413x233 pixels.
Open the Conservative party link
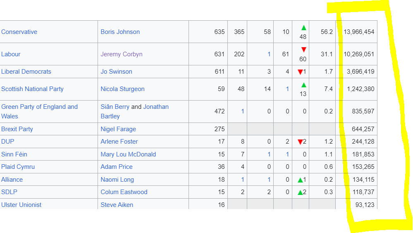point(19,32)
